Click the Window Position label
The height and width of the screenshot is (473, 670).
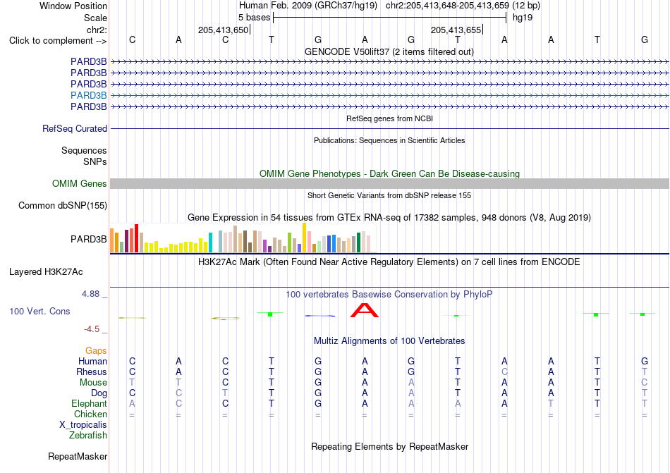point(73,6)
